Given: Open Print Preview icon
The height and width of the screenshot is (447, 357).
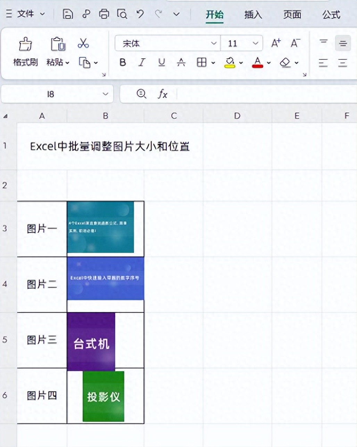Looking at the screenshot, I should tap(122, 14).
